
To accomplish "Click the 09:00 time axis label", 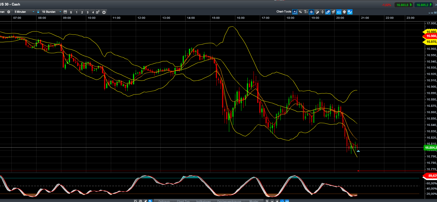I will (x=67, y=18).
